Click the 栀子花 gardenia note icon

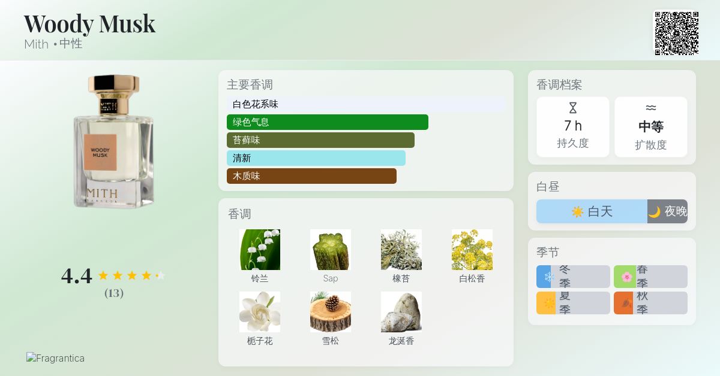260,311
